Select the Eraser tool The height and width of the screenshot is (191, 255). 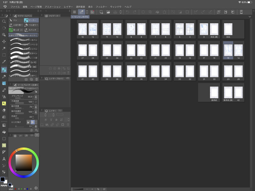pyautogui.click(x=4, y=110)
